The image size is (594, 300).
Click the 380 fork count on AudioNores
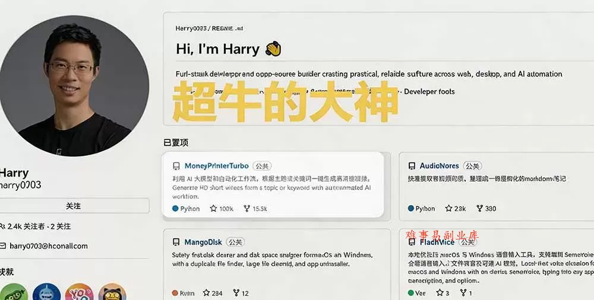click(491, 209)
